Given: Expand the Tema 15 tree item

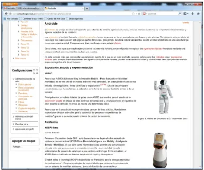Looking at the screenshot, I should [x=19, y=55].
